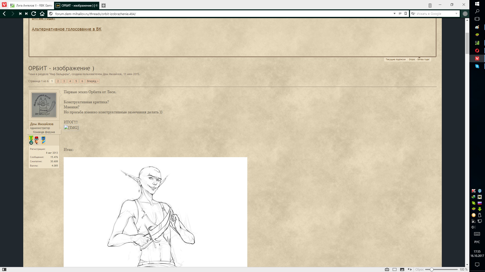The height and width of the screenshot is (272, 485).
Task: Go to page 3 of the thread
Action: click(64, 81)
